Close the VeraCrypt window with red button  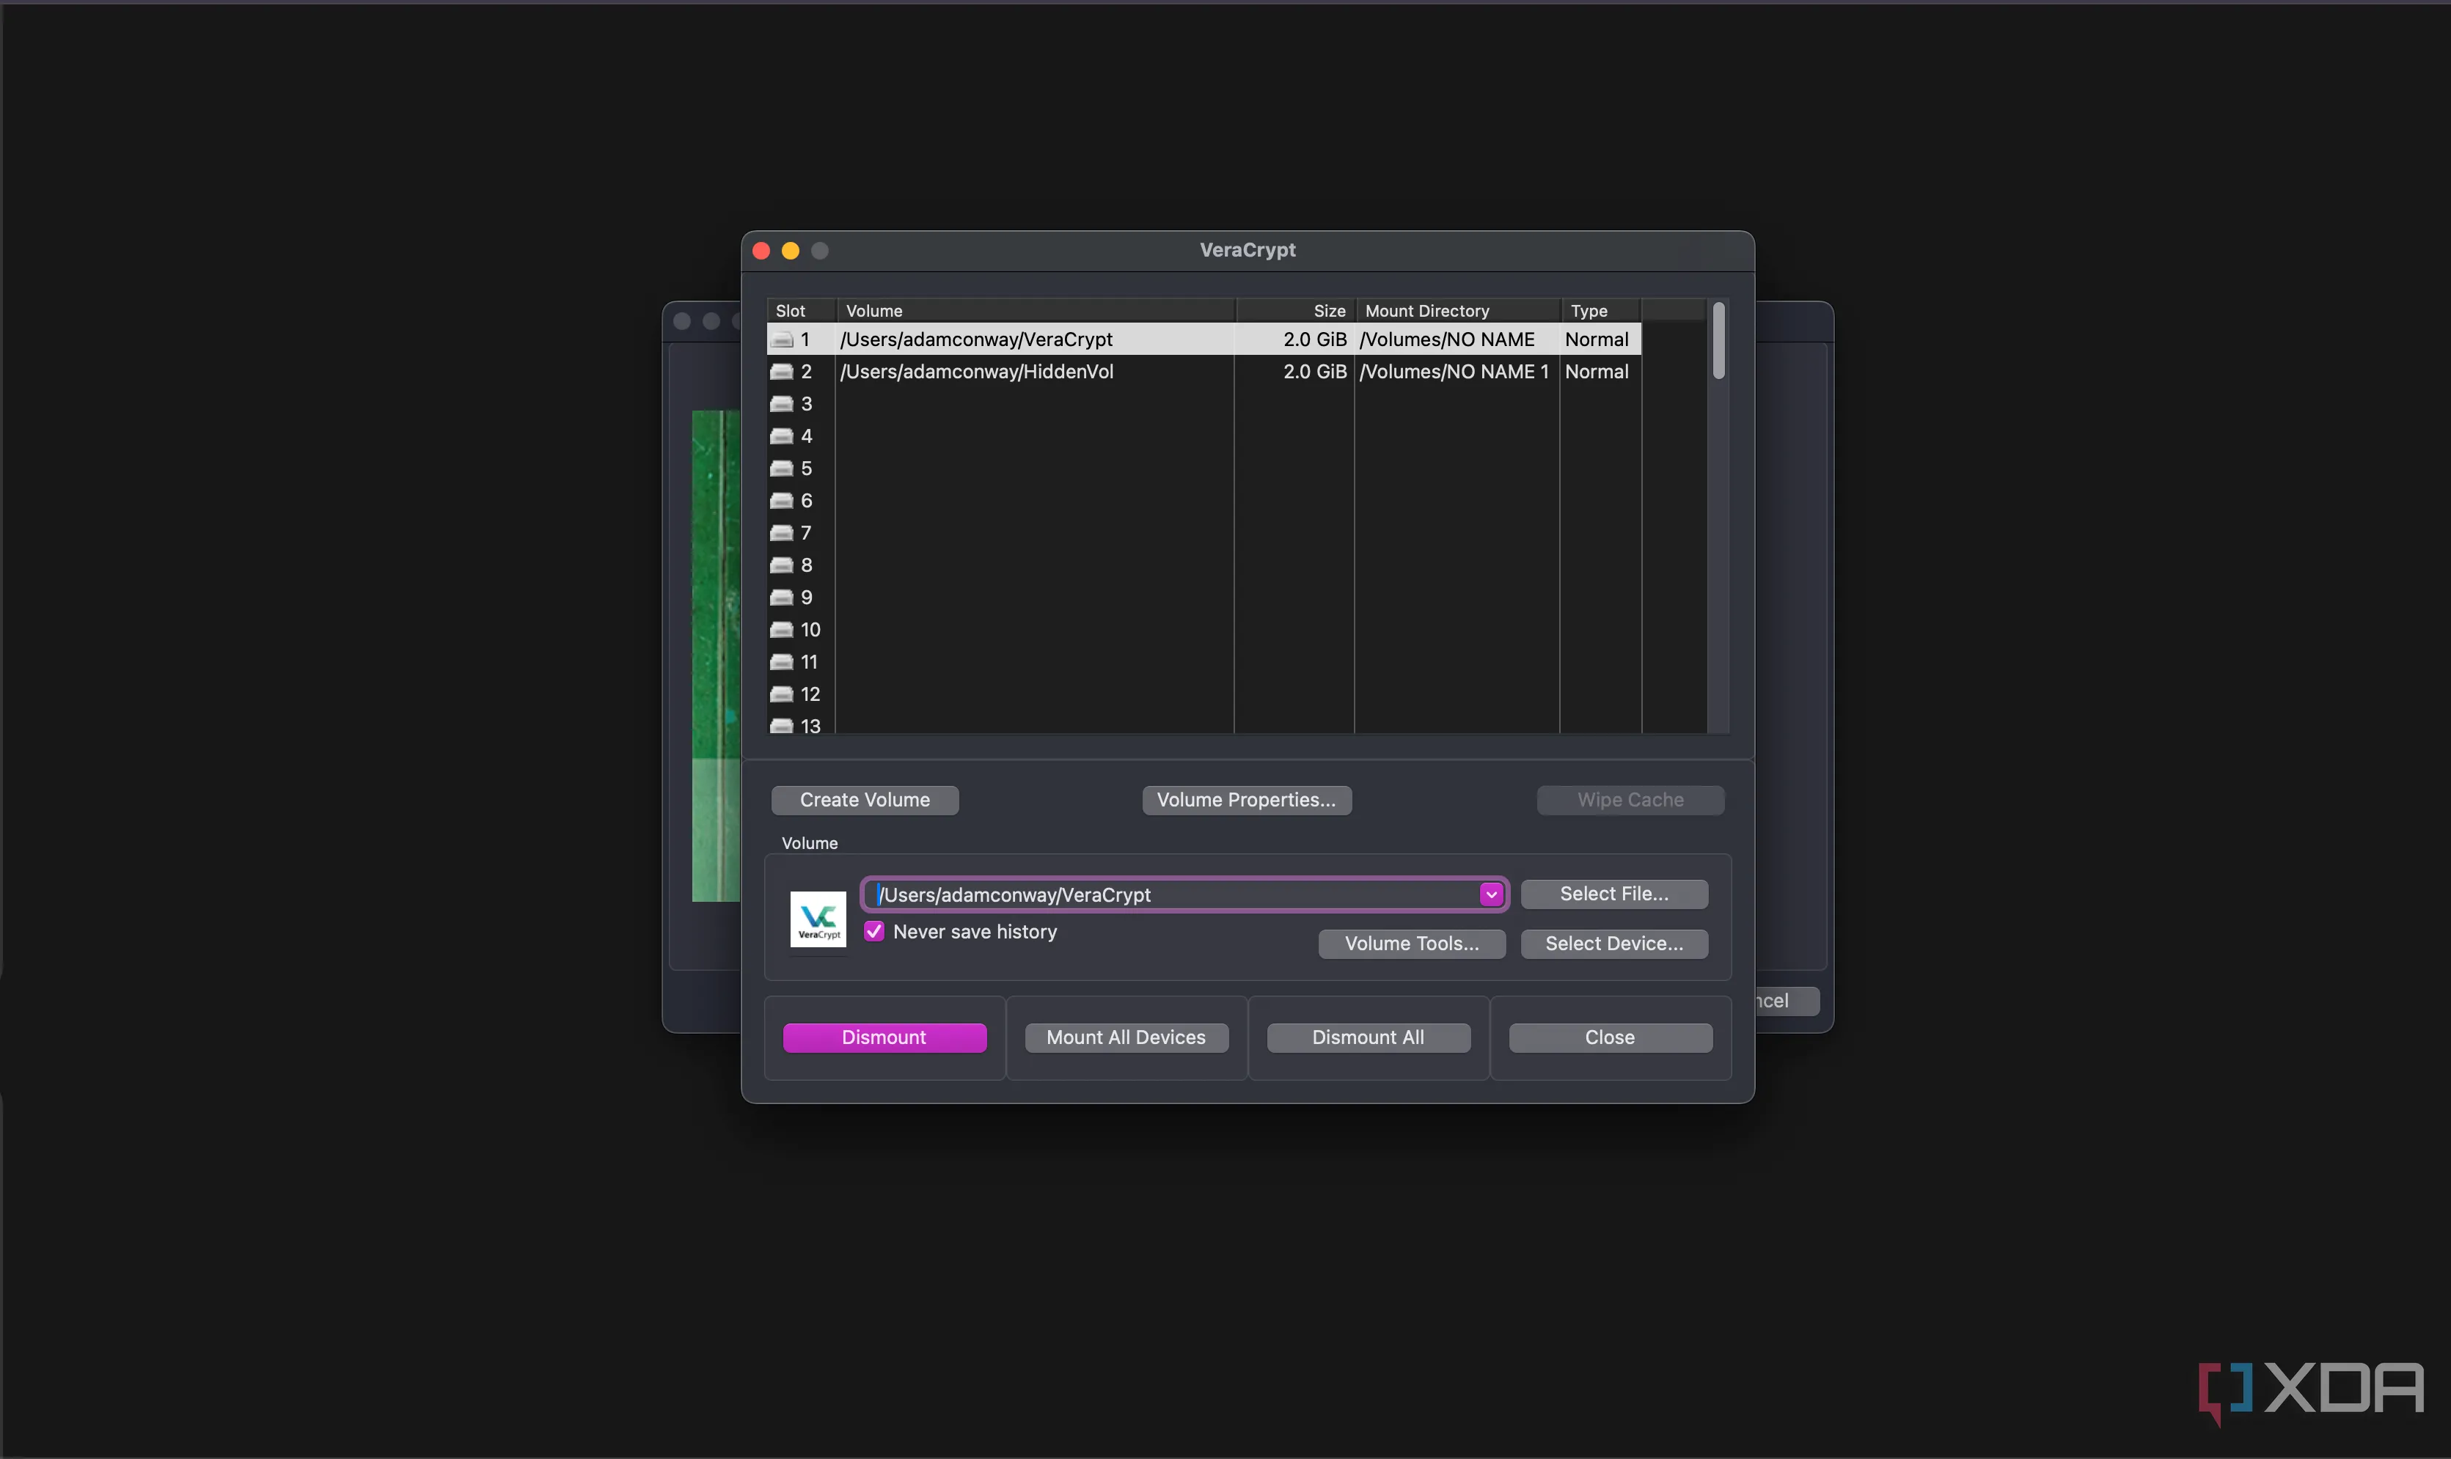761,251
